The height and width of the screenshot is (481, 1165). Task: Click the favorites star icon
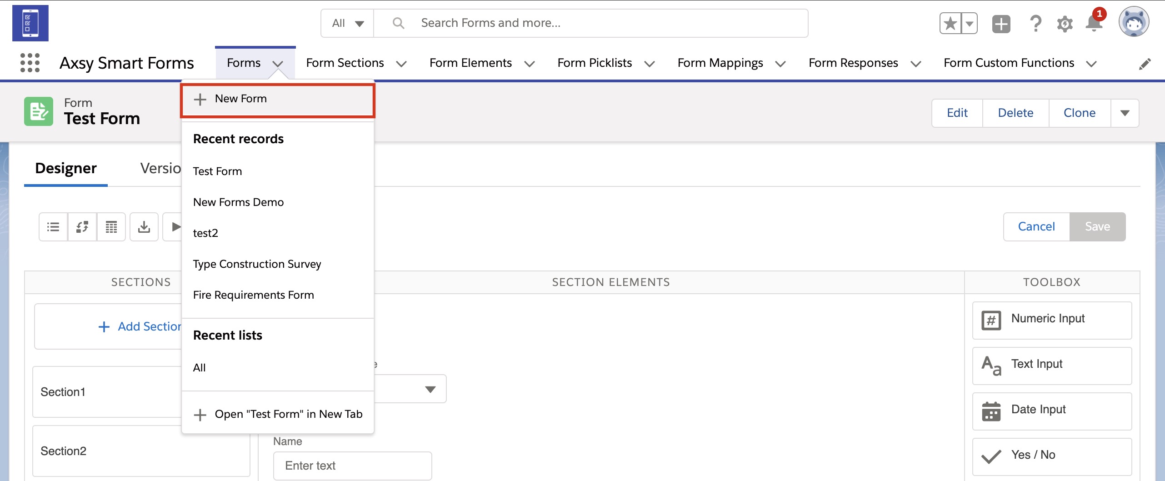(950, 24)
